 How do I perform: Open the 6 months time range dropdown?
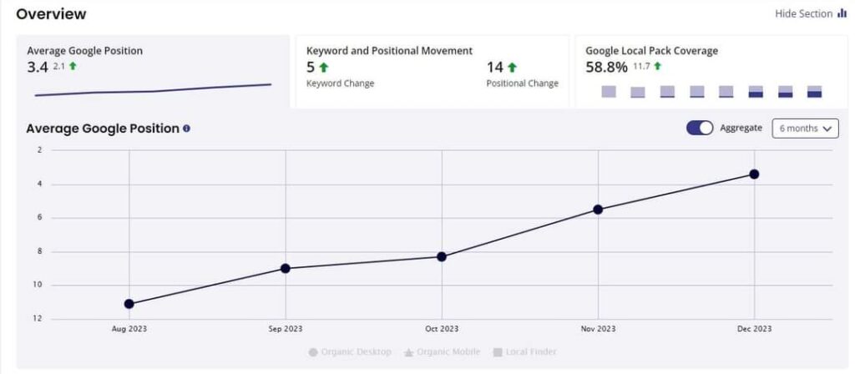tap(805, 128)
